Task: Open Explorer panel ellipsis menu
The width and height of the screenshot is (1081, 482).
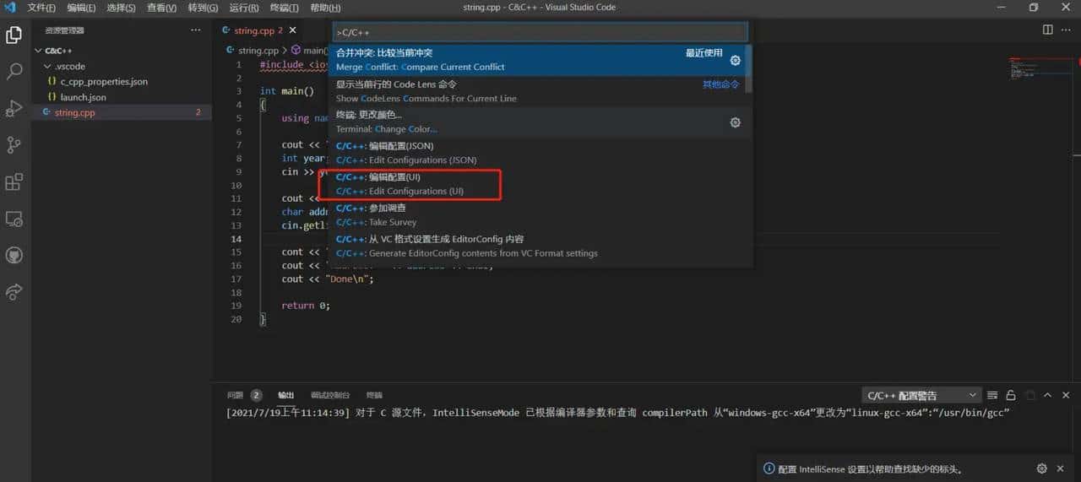Action: point(196,30)
